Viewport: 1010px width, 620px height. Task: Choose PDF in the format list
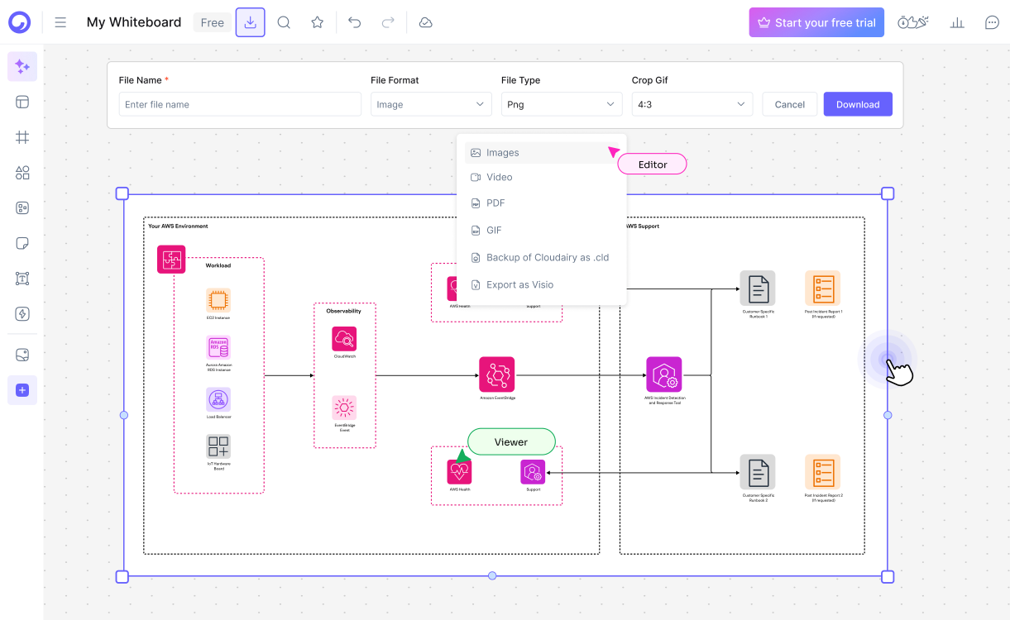[495, 203]
